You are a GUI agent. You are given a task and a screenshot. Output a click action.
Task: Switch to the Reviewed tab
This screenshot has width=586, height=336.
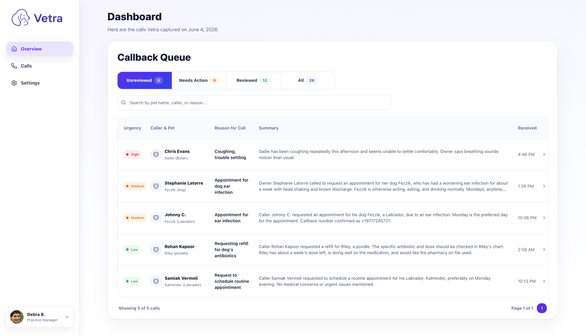coord(253,80)
